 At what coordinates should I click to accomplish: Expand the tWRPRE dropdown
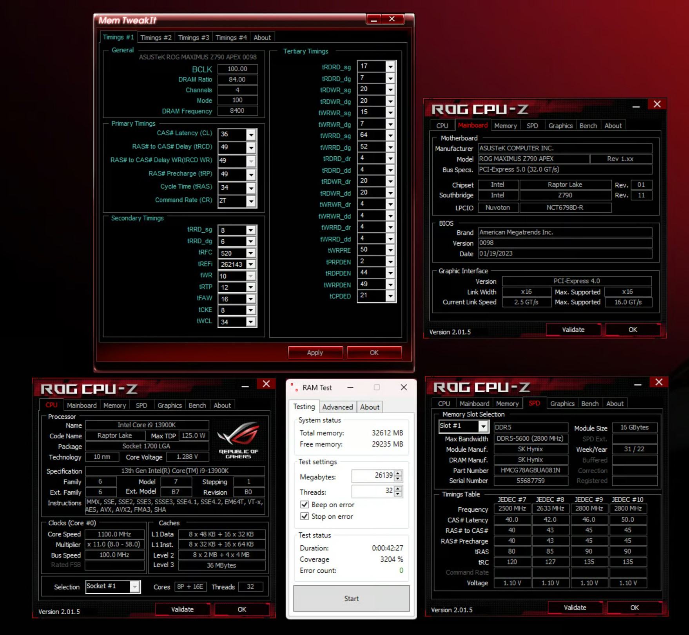(x=390, y=250)
